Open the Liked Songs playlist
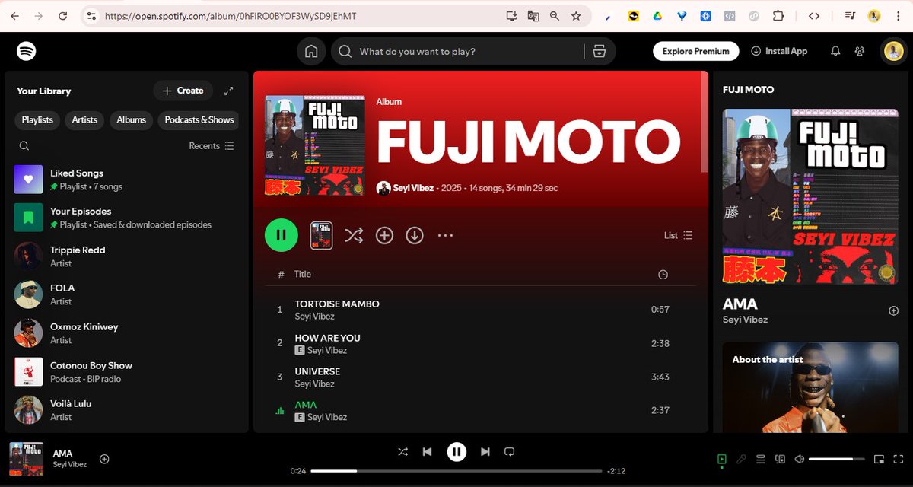Viewport: 913px width, 487px height. pyautogui.click(x=128, y=180)
